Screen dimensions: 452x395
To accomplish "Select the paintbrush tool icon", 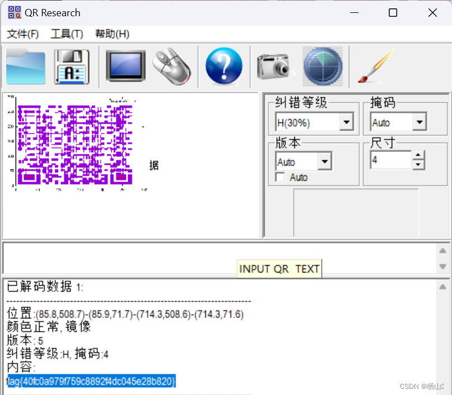I will [375, 66].
